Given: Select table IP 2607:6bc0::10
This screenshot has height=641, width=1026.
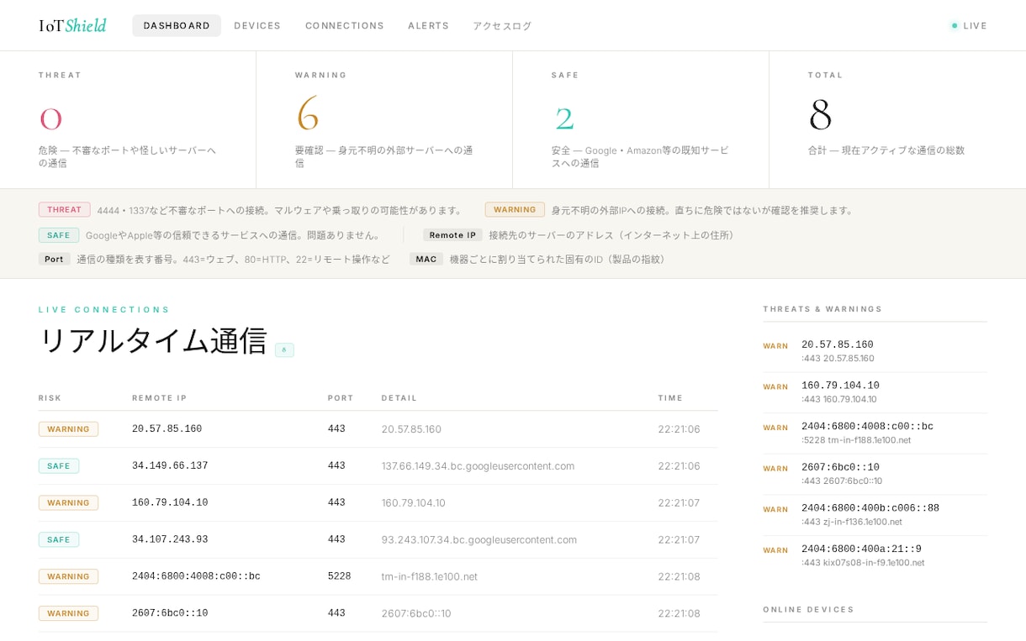Looking at the screenshot, I should pyautogui.click(x=170, y=613).
